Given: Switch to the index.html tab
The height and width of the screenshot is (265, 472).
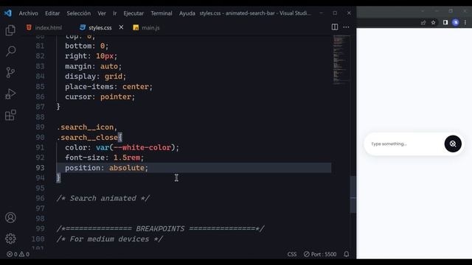Looking at the screenshot, I should click(x=44, y=28).
